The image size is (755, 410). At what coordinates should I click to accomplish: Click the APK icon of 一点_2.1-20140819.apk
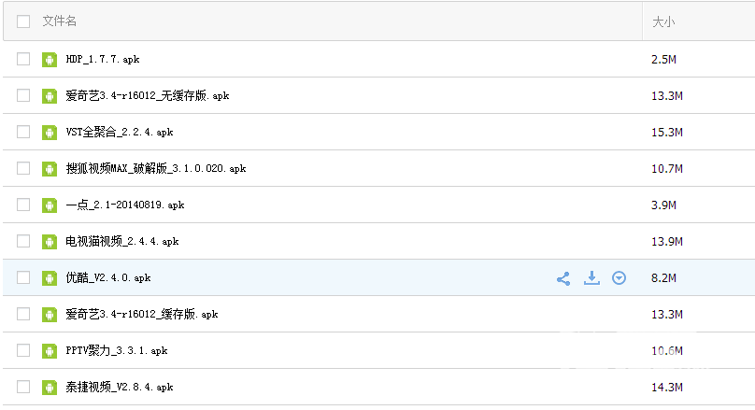click(50, 205)
